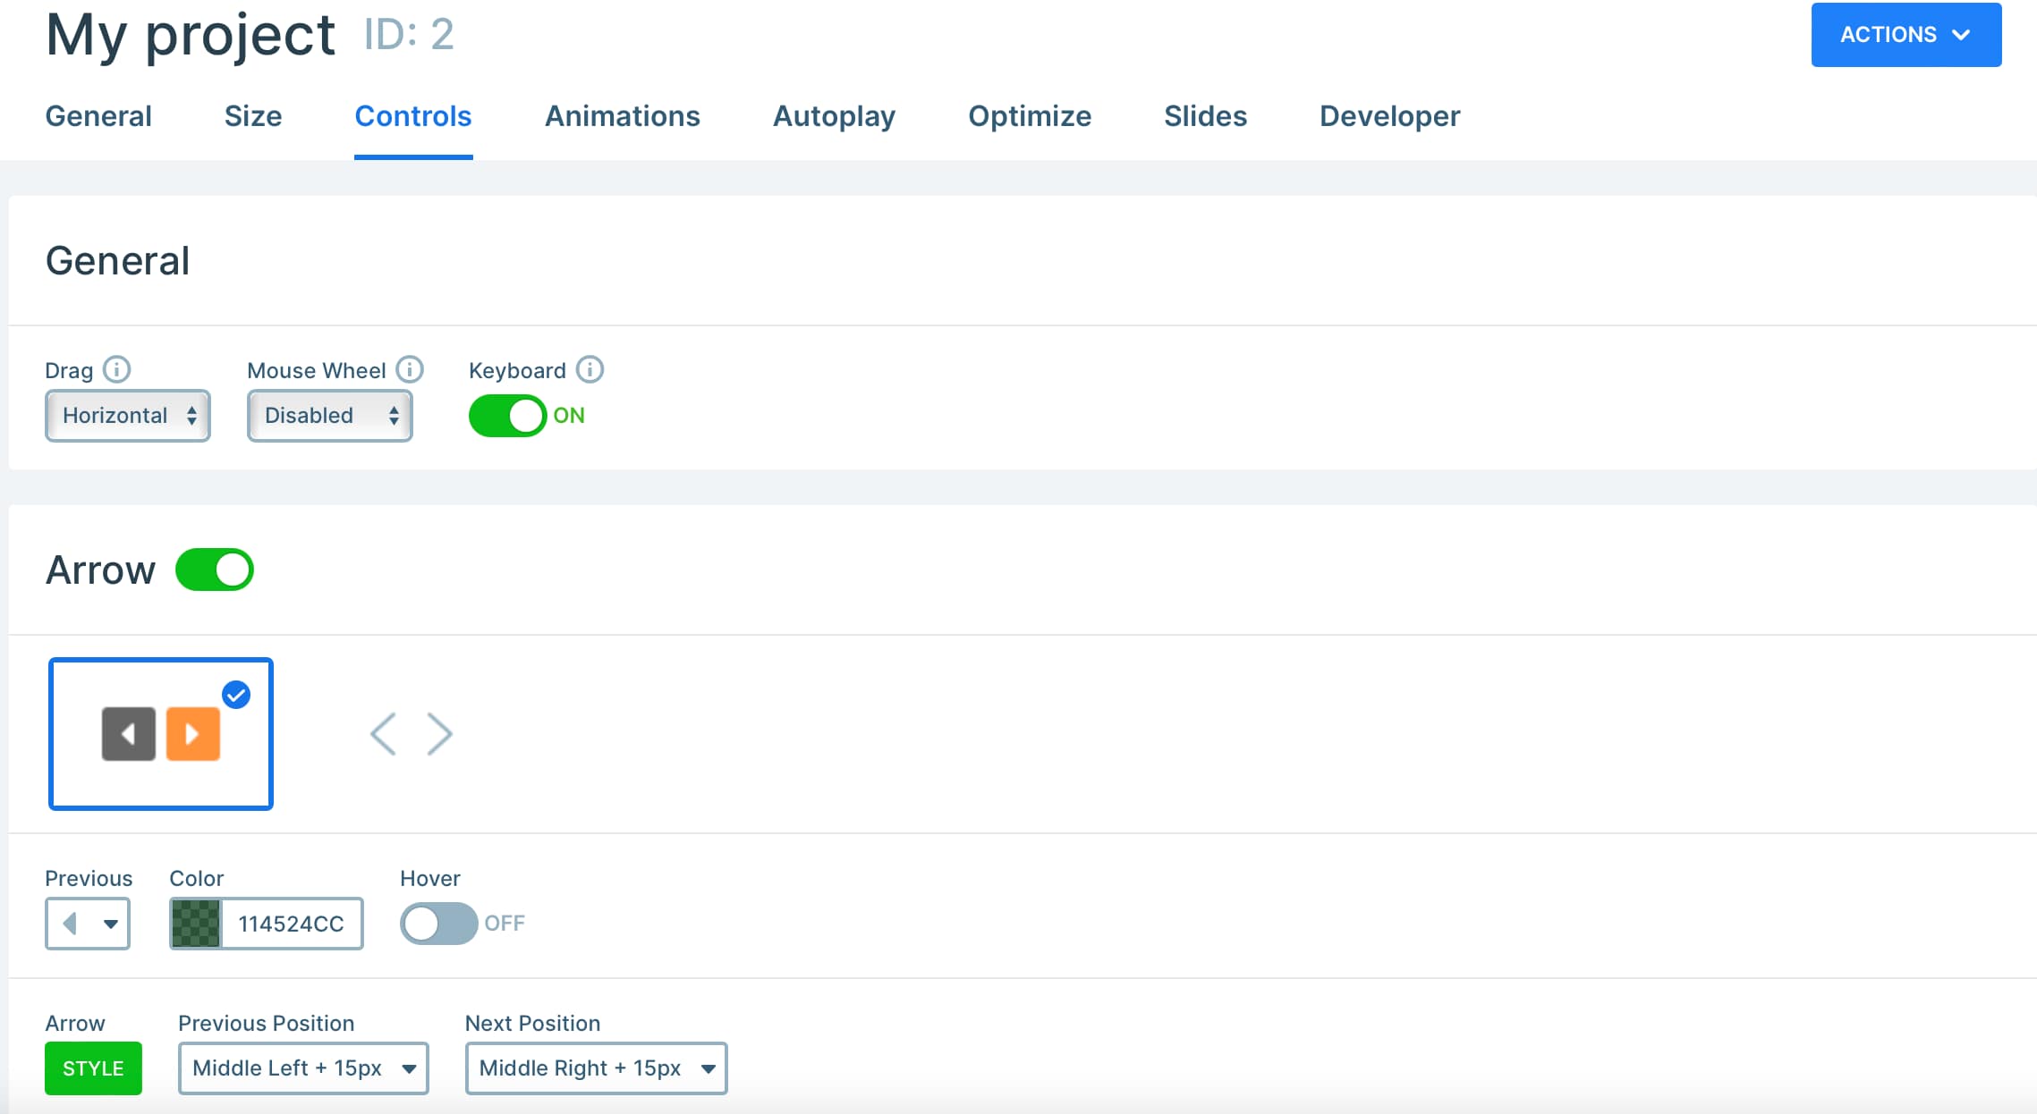Select the boxed arrow style preview

tap(161, 733)
